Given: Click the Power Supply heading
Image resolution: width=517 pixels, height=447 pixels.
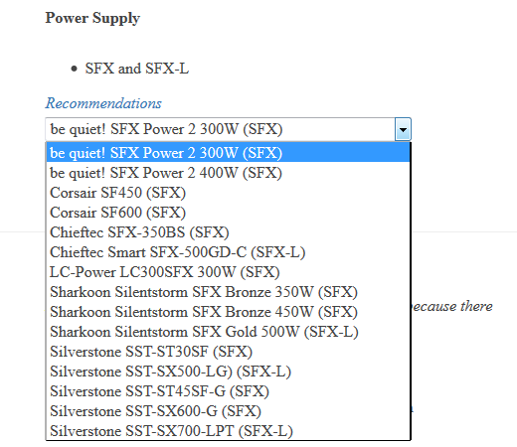Looking at the screenshot, I should coord(92,18).
